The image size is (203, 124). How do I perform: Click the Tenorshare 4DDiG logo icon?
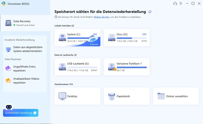tap(3, 4)
